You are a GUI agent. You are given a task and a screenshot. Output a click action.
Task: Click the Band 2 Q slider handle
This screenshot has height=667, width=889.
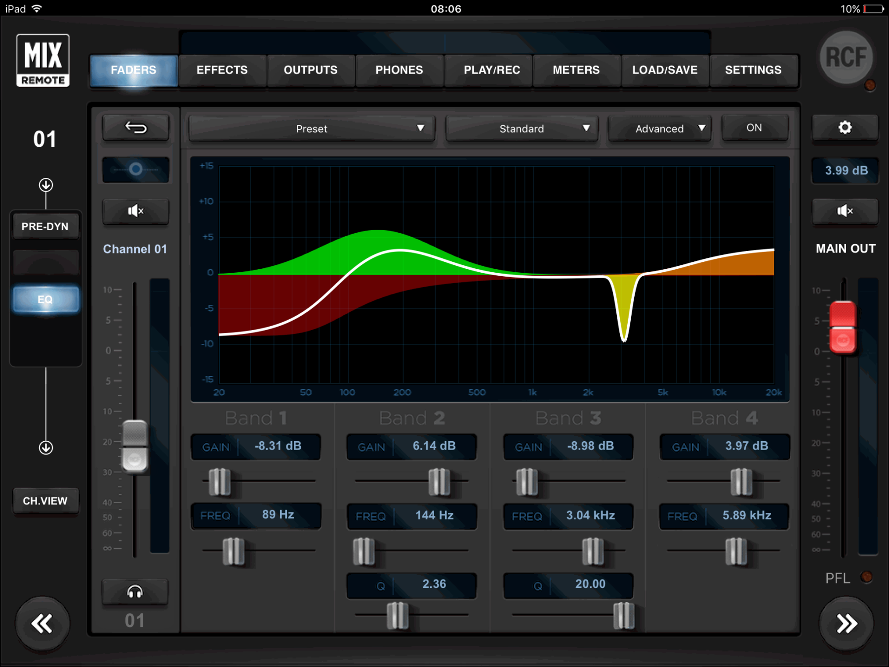(398, 616)
